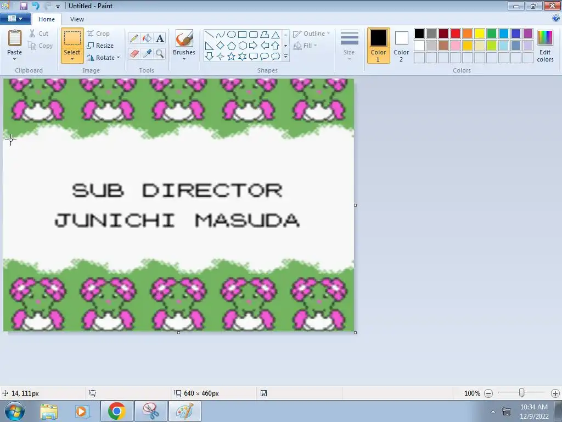562x422 pixels.
Task: Choose the Line shape
Action: 210,35
